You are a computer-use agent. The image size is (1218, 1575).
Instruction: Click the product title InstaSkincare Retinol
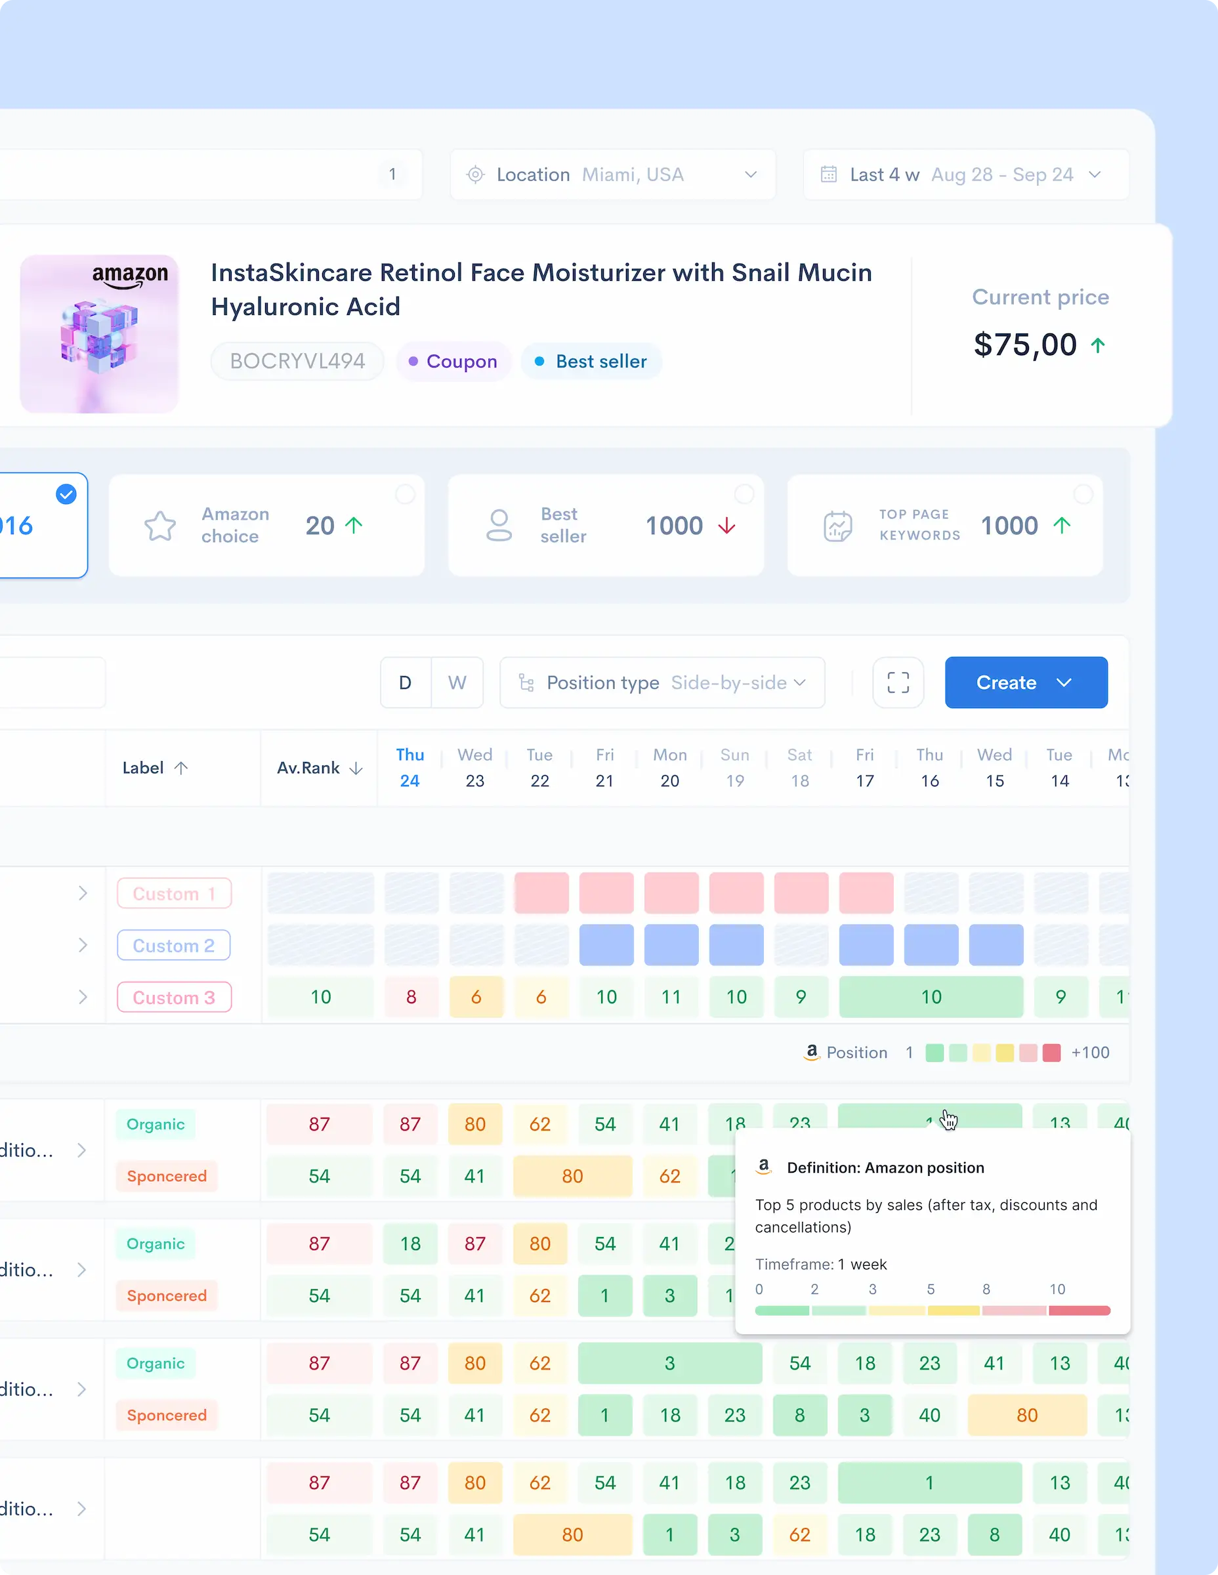541,289
